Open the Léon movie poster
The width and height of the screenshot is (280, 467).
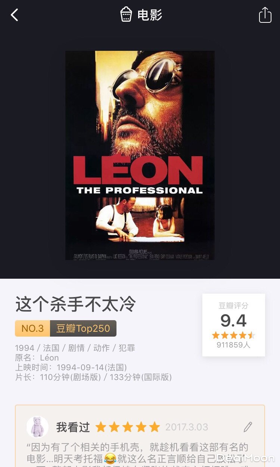tap(140, 155)
